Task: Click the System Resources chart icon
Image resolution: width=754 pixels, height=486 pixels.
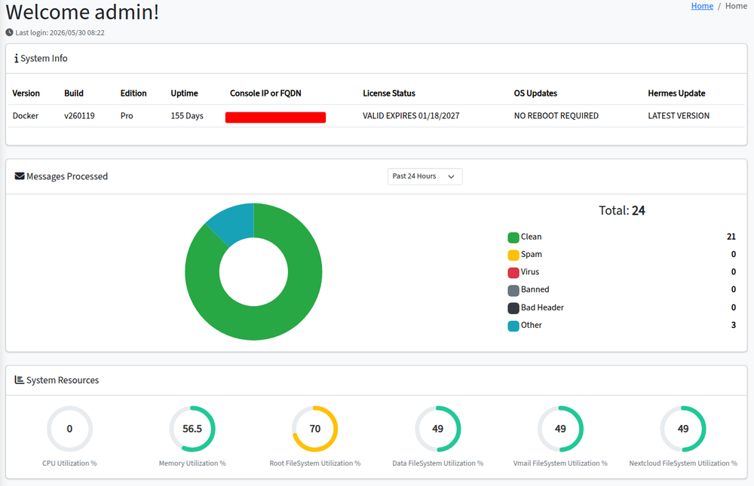Action: [20, 380]
